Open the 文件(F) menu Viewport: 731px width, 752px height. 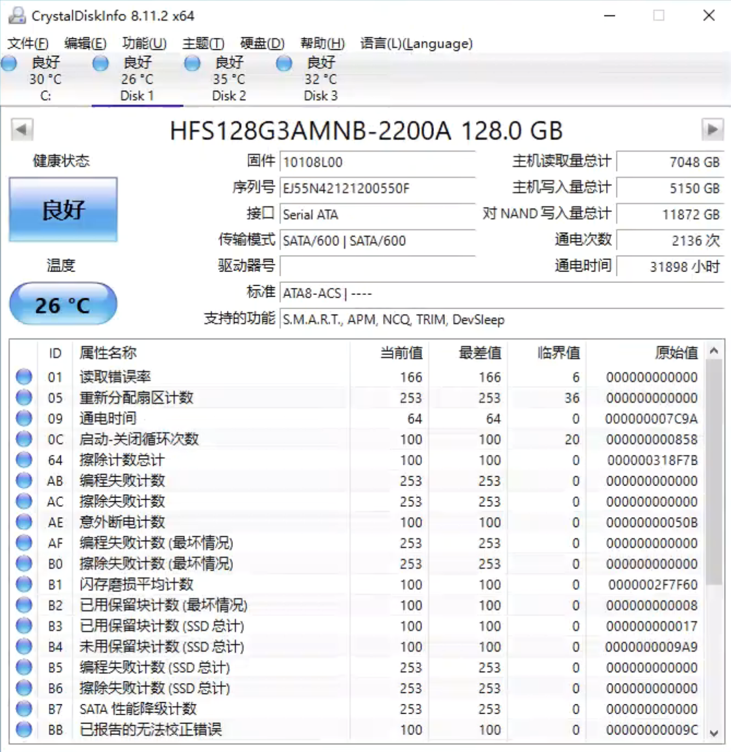tap(27, 43)
